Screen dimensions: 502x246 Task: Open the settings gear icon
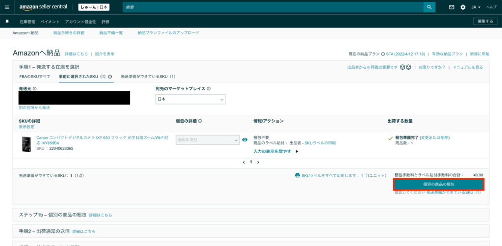pyautogui.click(x=463, y=7)
